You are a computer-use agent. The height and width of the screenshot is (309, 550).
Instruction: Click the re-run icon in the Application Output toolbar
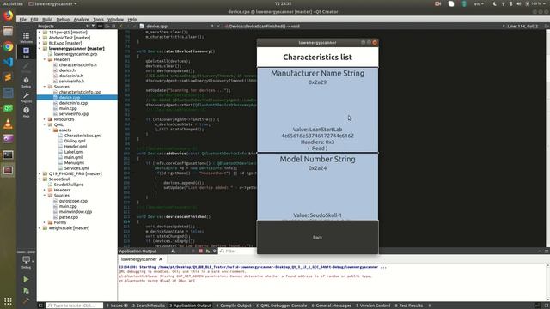[208, 251]
